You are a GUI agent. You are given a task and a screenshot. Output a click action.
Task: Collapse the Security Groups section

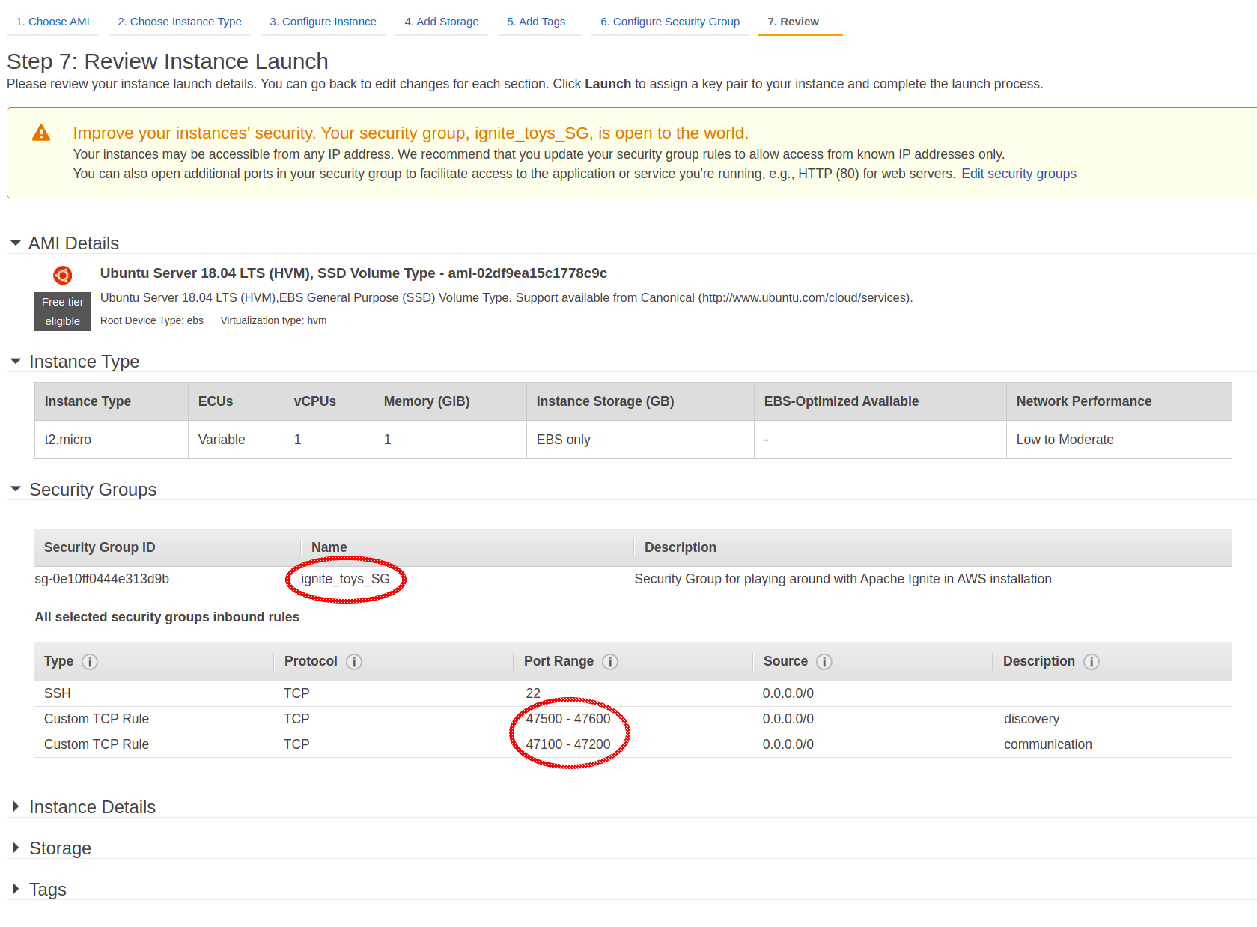pos(16,490)
